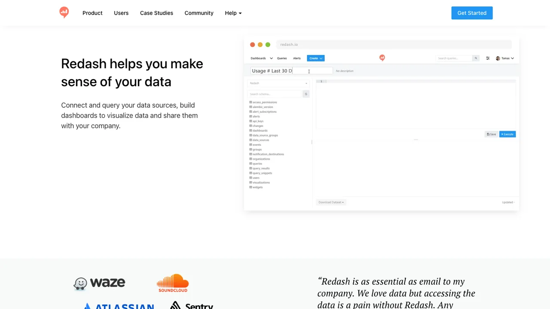Click the table icon beside changes
The height and width of the screenshot is (309, 550).
tap(251, 126)
